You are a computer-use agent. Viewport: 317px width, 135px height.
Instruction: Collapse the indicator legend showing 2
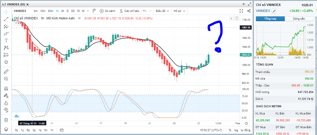(17, 23)
